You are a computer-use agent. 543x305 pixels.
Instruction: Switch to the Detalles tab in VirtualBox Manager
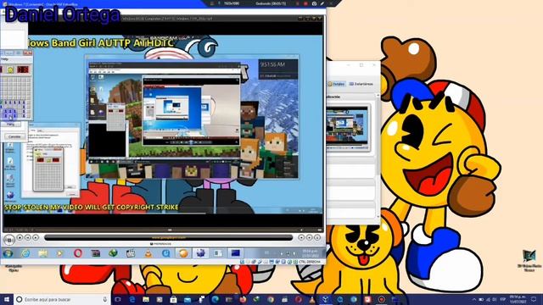tap(336, 84)
